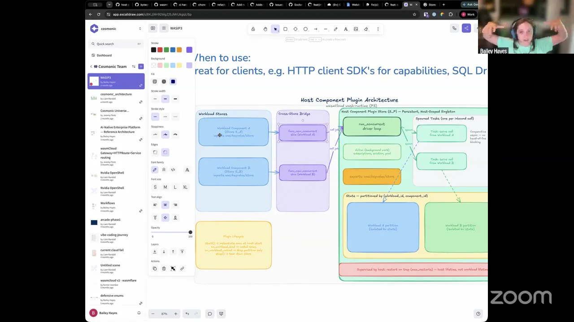Select the Arrow tool
The width and height of the screenshot is (574, 322).
[316, 29]
